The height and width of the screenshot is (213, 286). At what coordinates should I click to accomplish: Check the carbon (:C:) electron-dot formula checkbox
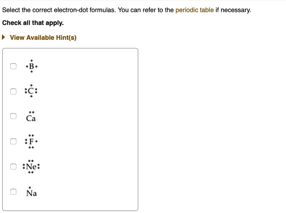pyautogui.click(x=13, y=91)
